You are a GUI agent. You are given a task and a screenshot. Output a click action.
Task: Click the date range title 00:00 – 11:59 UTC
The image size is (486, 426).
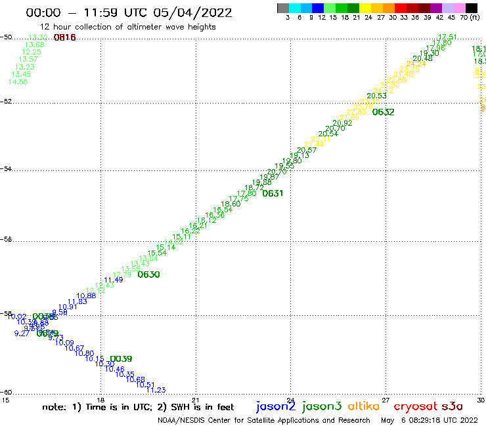click(x=129, y=12)
